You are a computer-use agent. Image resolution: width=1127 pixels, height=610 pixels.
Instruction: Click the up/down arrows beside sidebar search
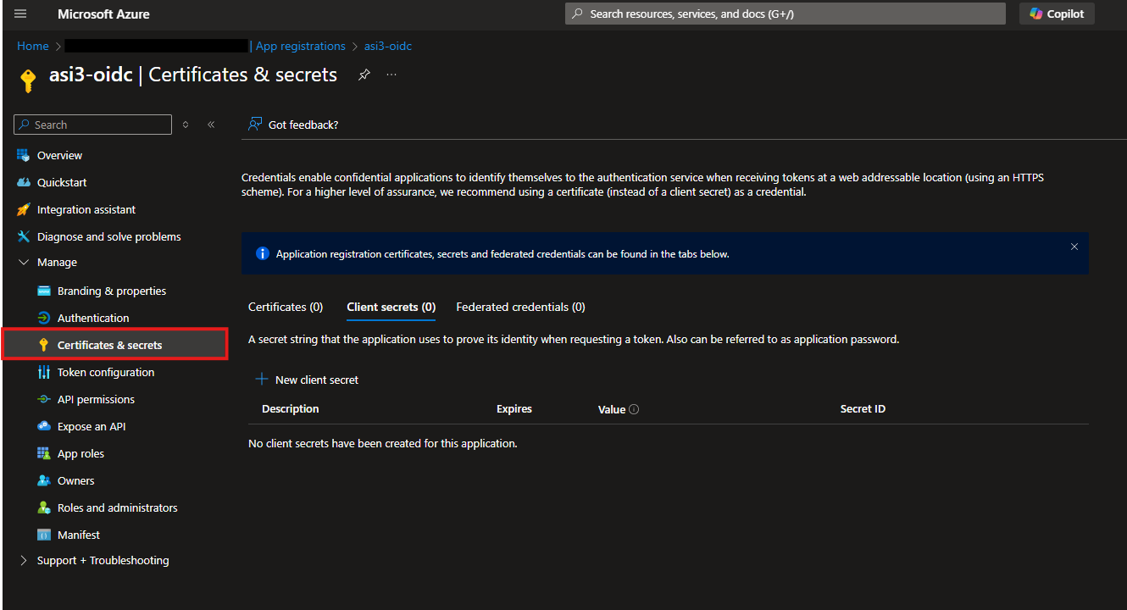(186, 125)
